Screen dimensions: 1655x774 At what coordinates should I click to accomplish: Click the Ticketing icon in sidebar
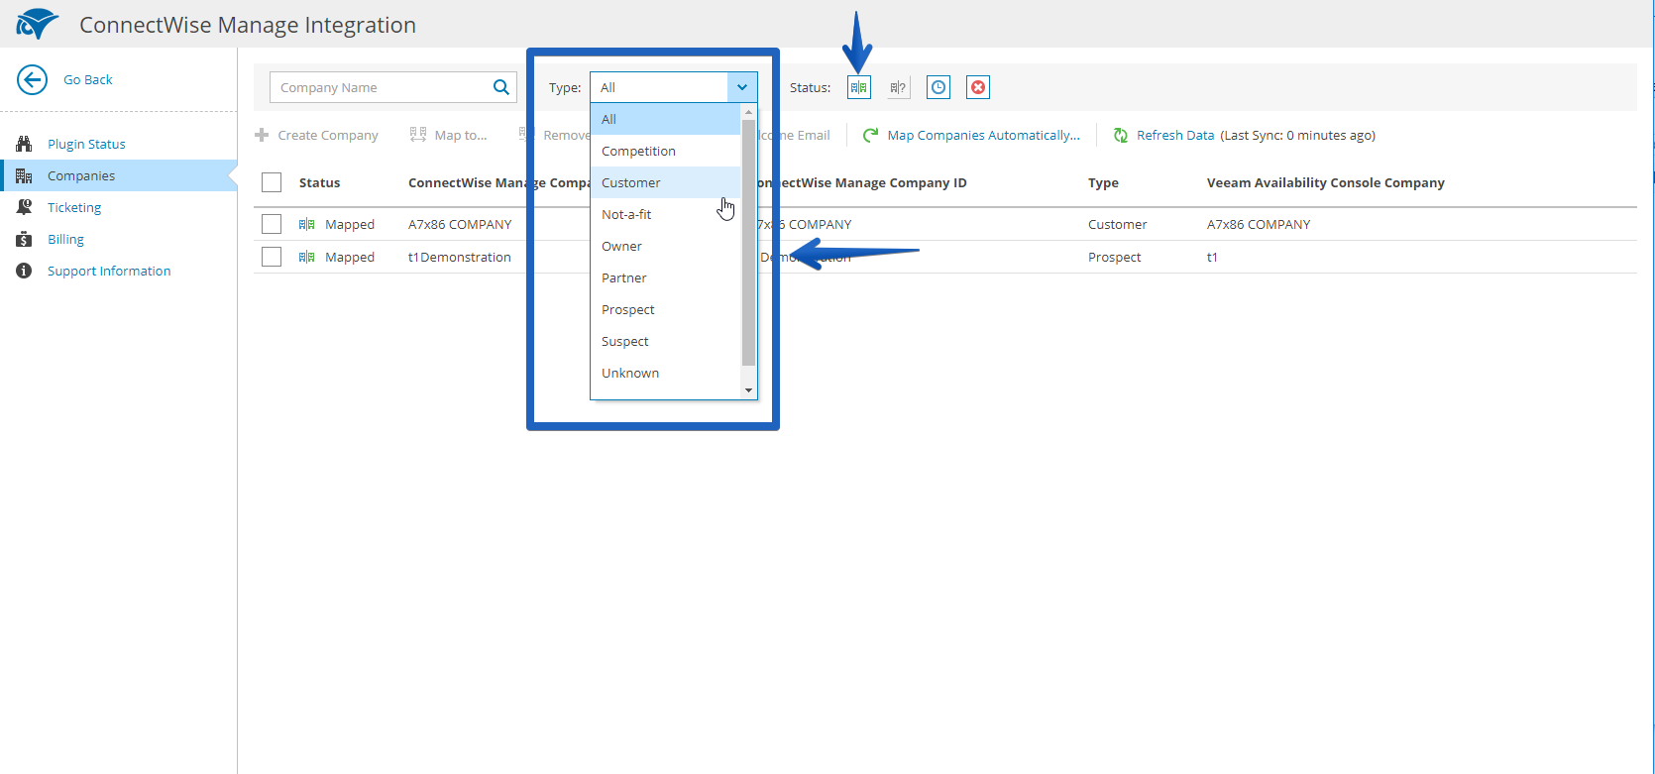[24, 207]
